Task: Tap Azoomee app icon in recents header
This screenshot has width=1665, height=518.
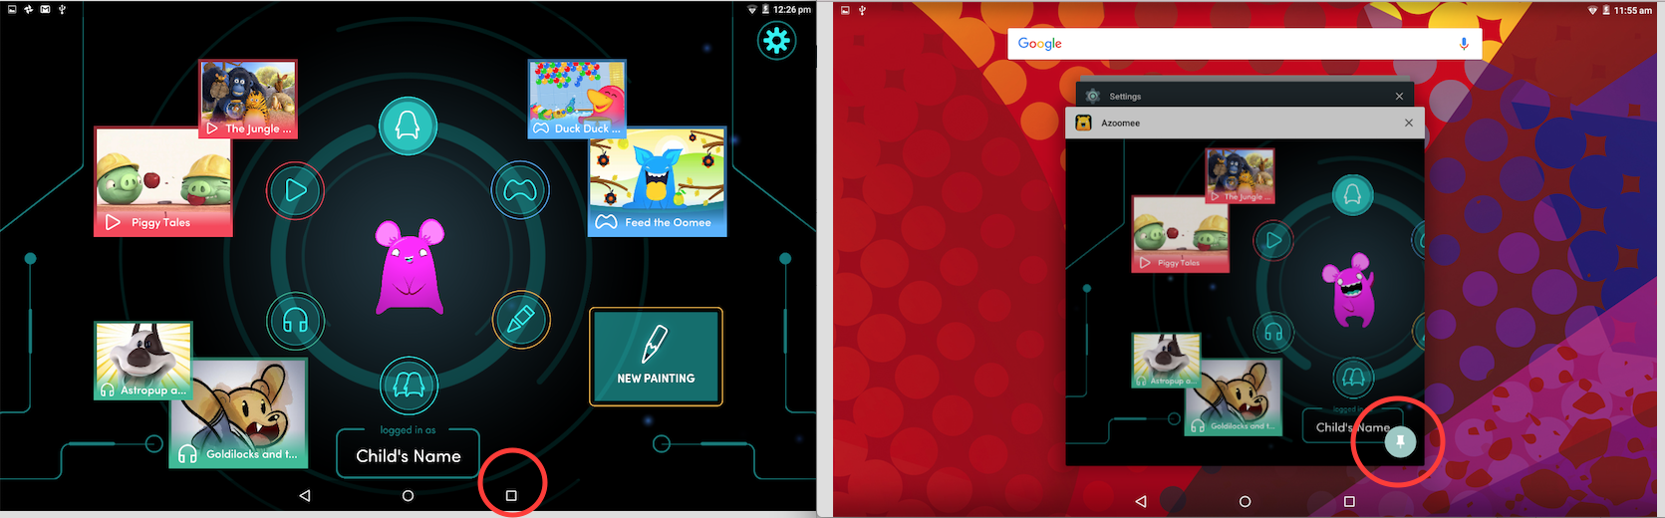Action: click(1083, 123)
